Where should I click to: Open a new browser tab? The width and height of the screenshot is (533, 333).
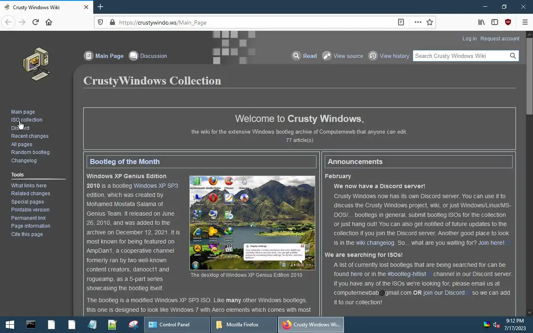[x=100, y=7]
